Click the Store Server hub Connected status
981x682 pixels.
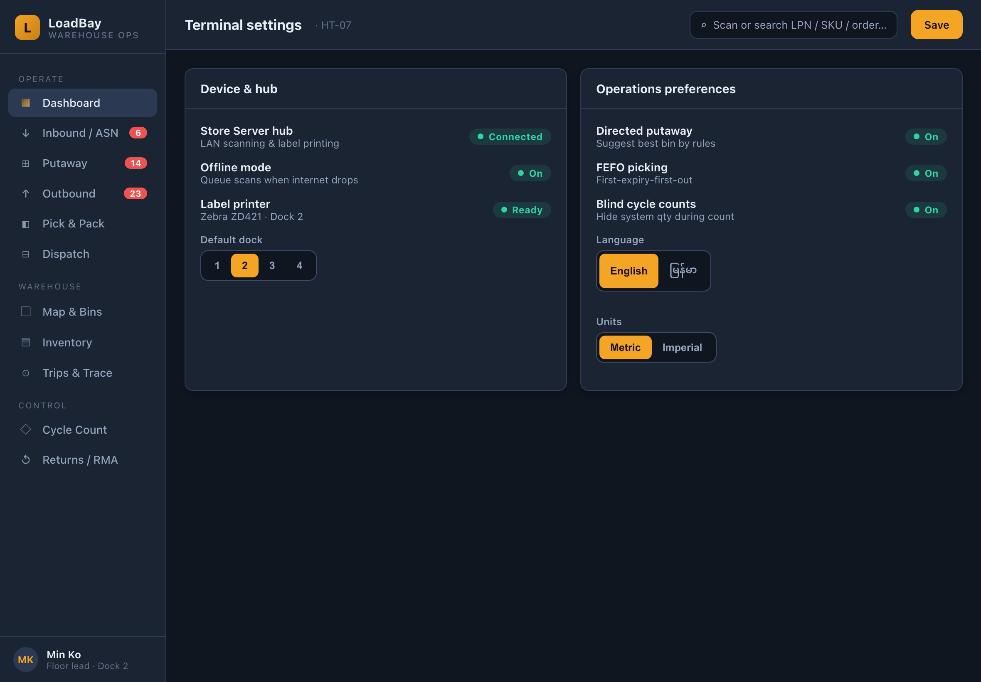click(510, 137)
